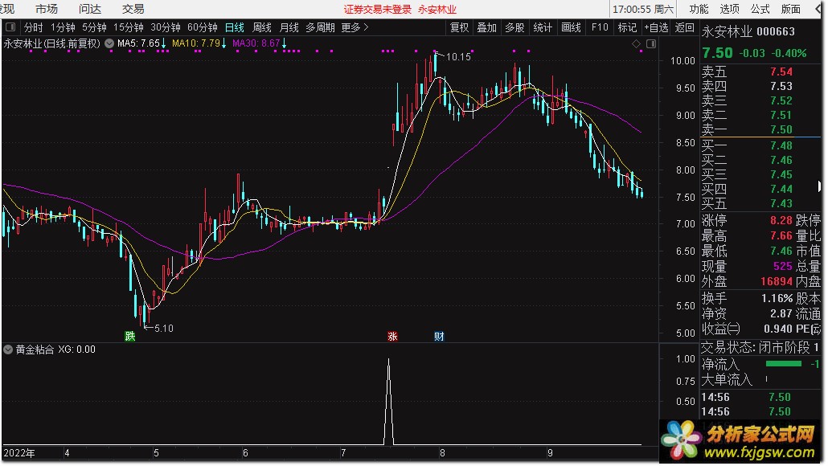Open the 市场 menu
828x466 pixels.
tap(47, 9)
